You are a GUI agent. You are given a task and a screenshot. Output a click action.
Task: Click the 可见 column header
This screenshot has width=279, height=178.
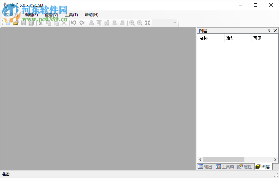click(x=265, y=38)
